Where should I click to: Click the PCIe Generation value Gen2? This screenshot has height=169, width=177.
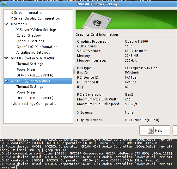click(x=129, y=94)
